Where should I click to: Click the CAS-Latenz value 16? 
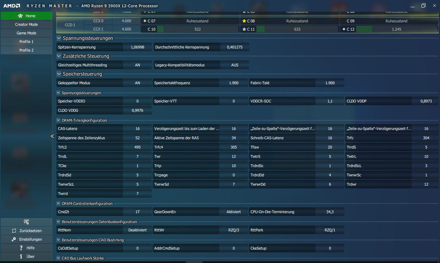point(137,129)
